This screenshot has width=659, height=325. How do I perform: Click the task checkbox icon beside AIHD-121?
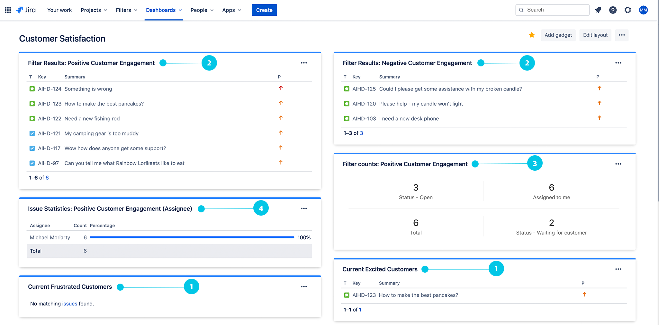32,133
